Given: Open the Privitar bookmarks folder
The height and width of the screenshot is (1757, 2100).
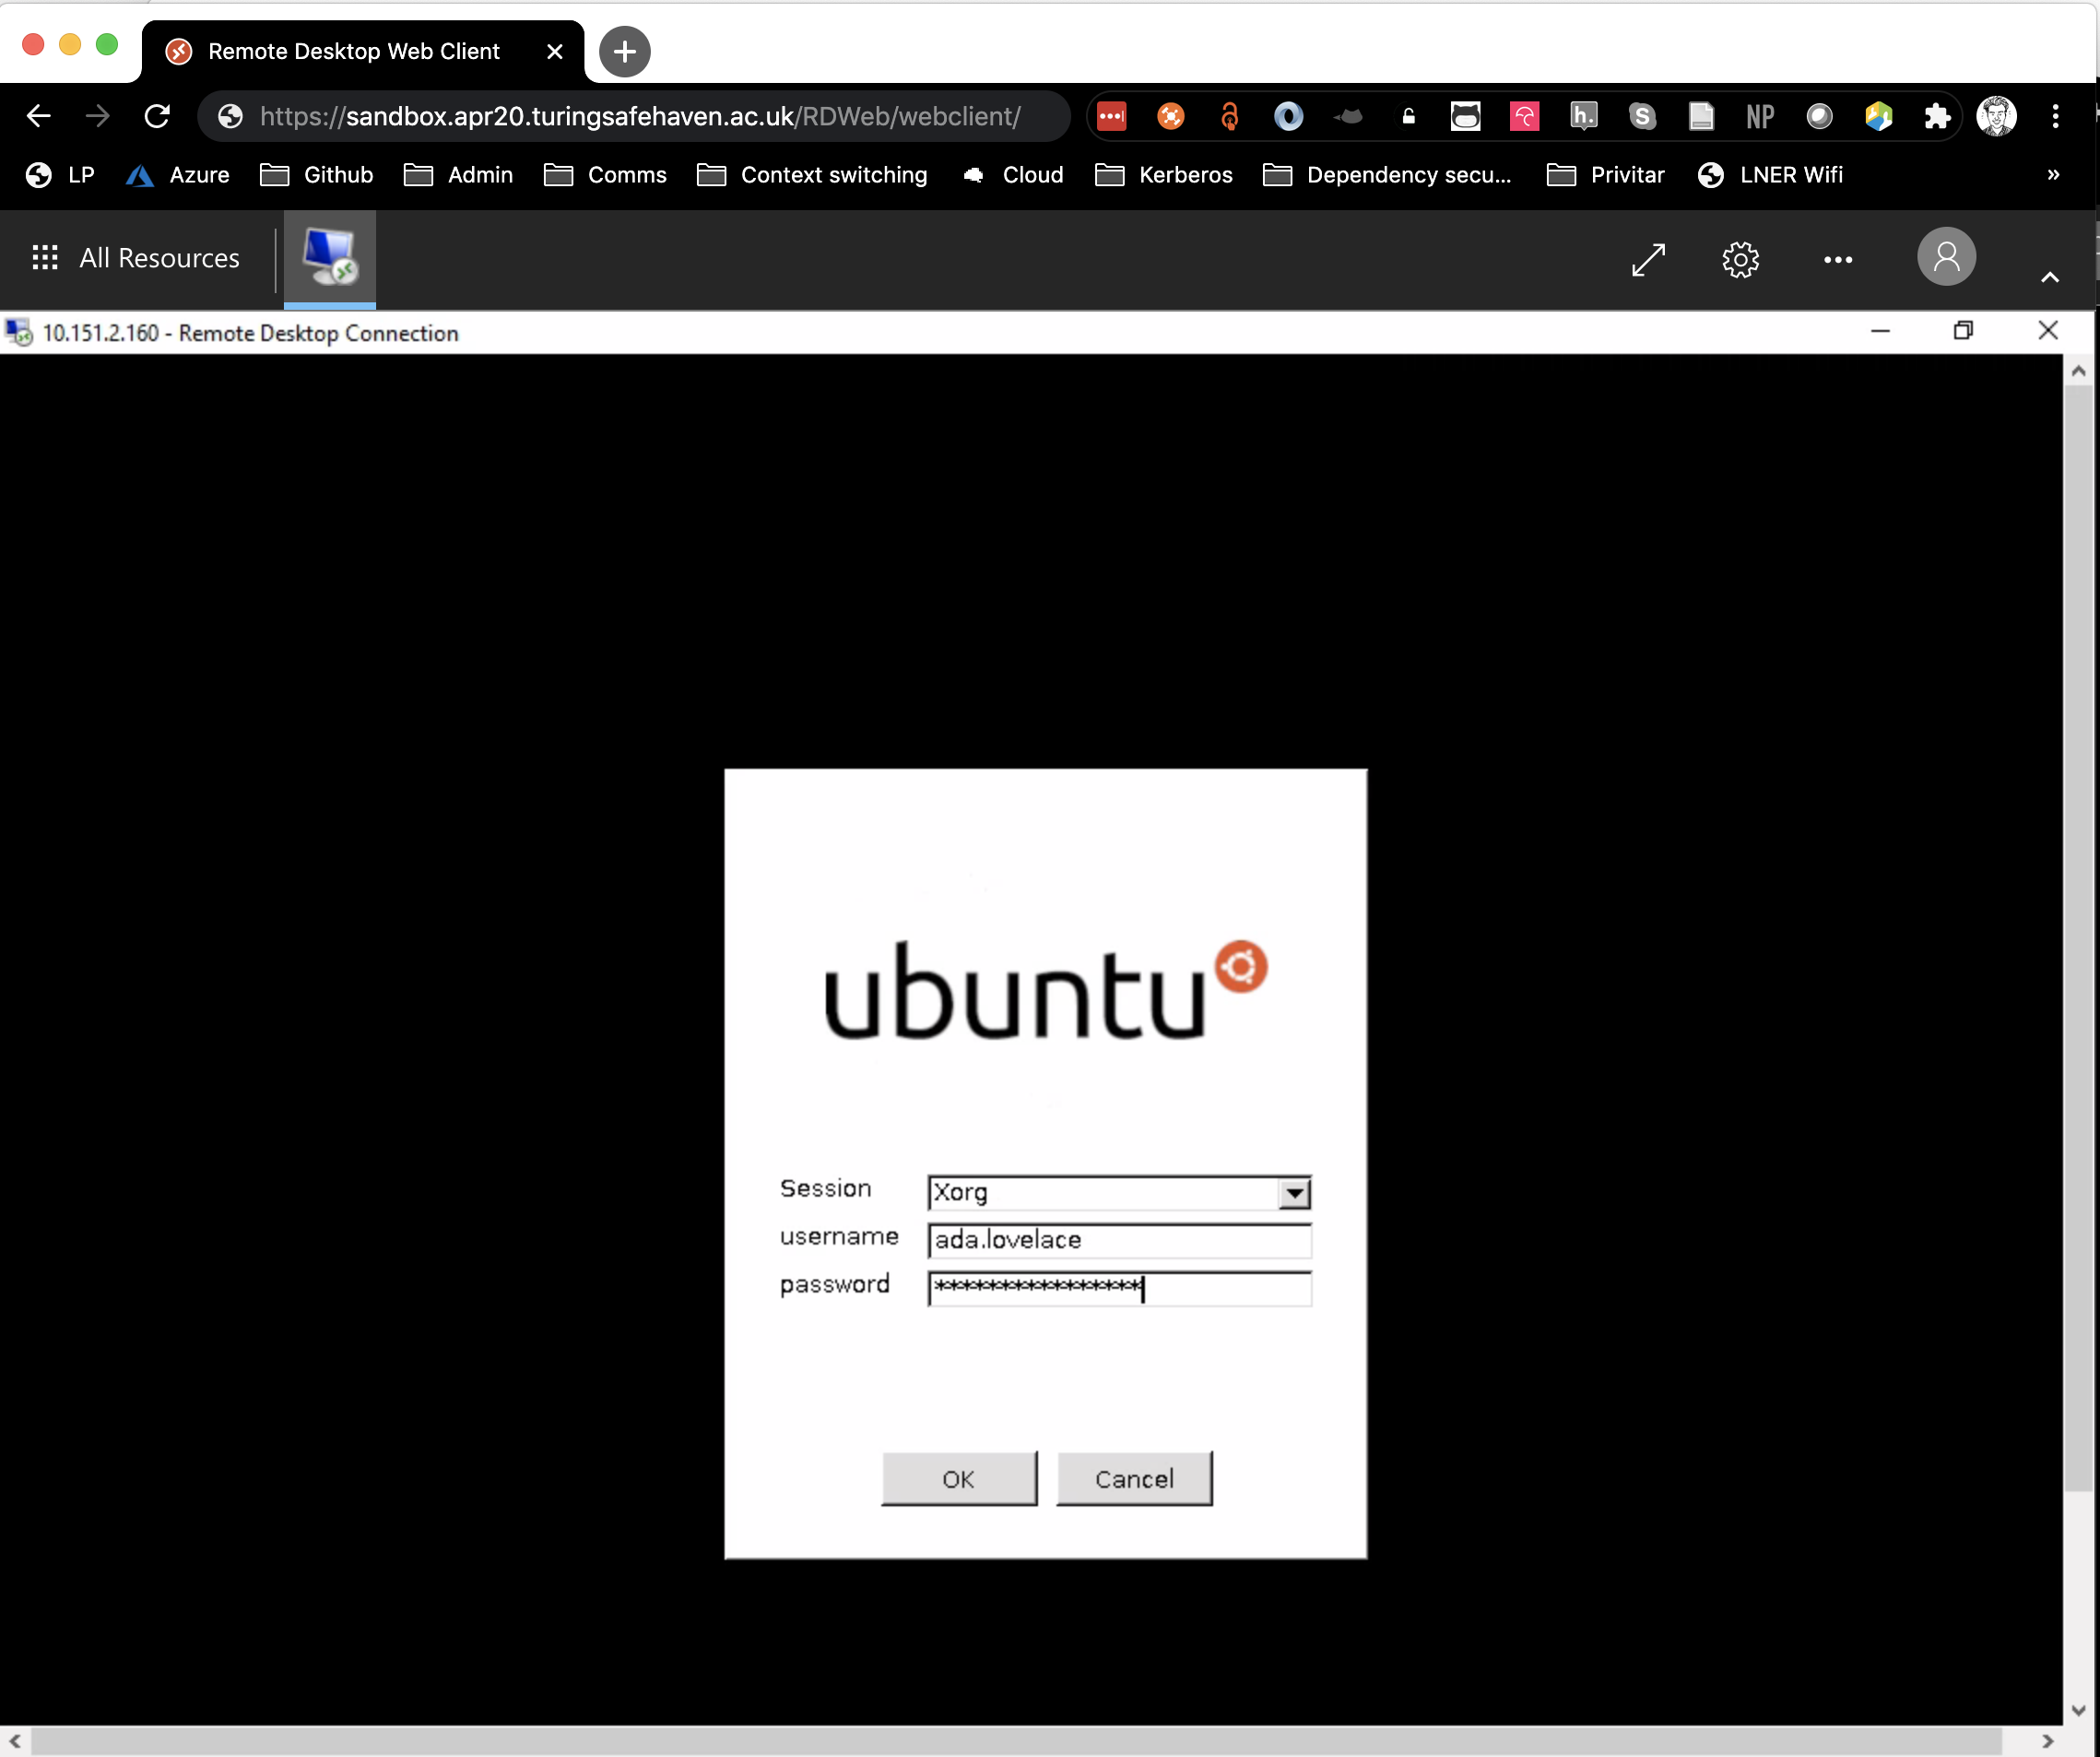Looking at the screenshot, I should coord(1606,175).
